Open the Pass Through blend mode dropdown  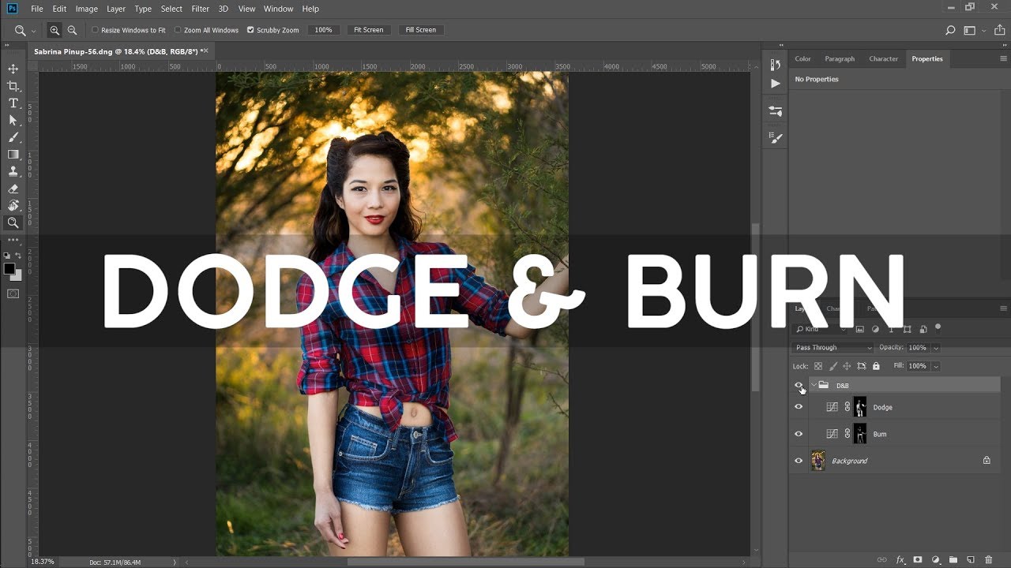[833, 348]
